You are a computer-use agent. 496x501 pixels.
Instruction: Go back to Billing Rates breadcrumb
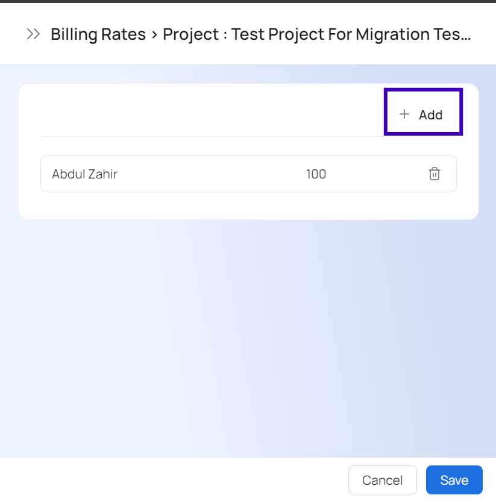[x=98, y=34]
